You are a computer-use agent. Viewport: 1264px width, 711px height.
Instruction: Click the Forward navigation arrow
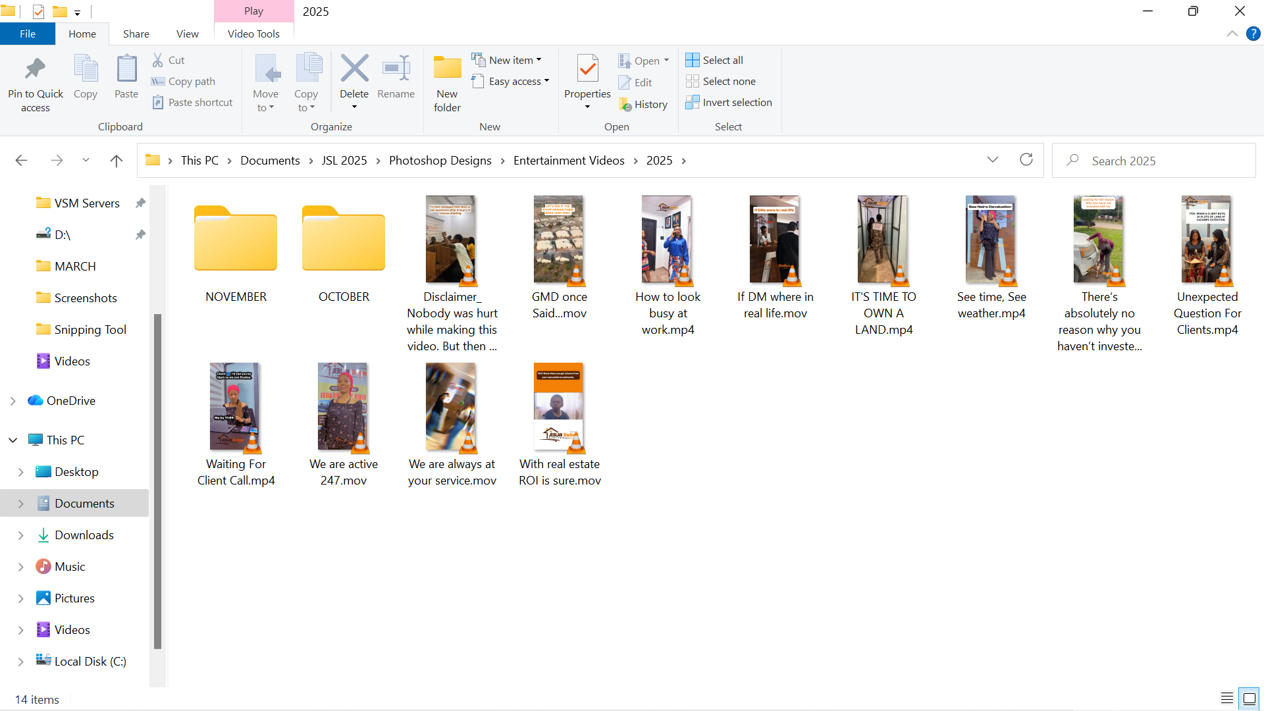(57, 160)
